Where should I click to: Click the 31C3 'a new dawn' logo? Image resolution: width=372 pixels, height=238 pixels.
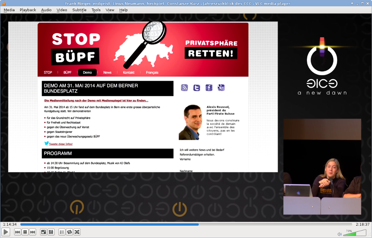(x=322, y=66)
